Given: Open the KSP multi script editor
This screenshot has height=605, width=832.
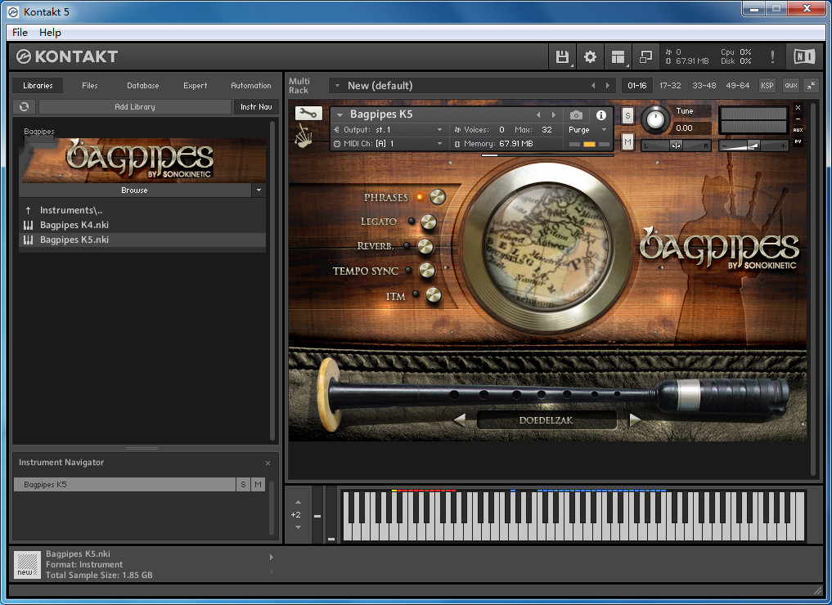Looking at the screenshot, I should tap(767, 85).
